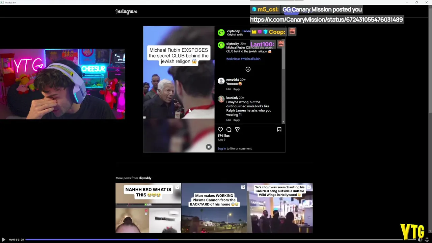The width and height of the screenshot is (432, 243).
Task: Click Coop chat username
Action: tap(277, 32)
